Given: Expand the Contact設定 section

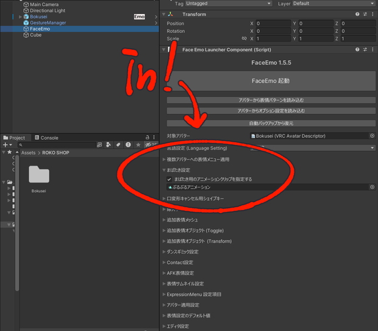Looking at the screenshot, I should (180, 262).
